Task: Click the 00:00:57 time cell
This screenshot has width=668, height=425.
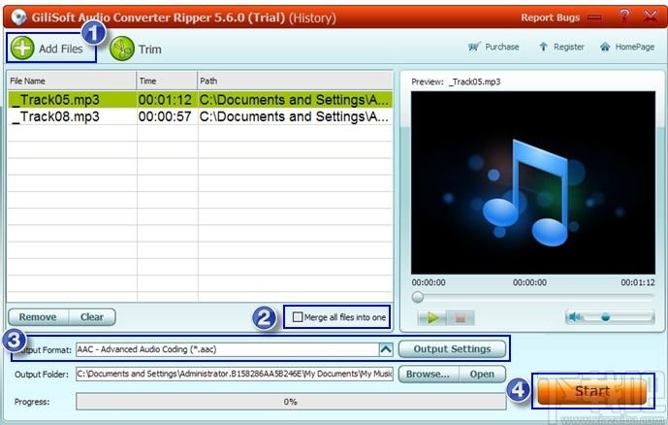Action: click(x=165, y=116)
